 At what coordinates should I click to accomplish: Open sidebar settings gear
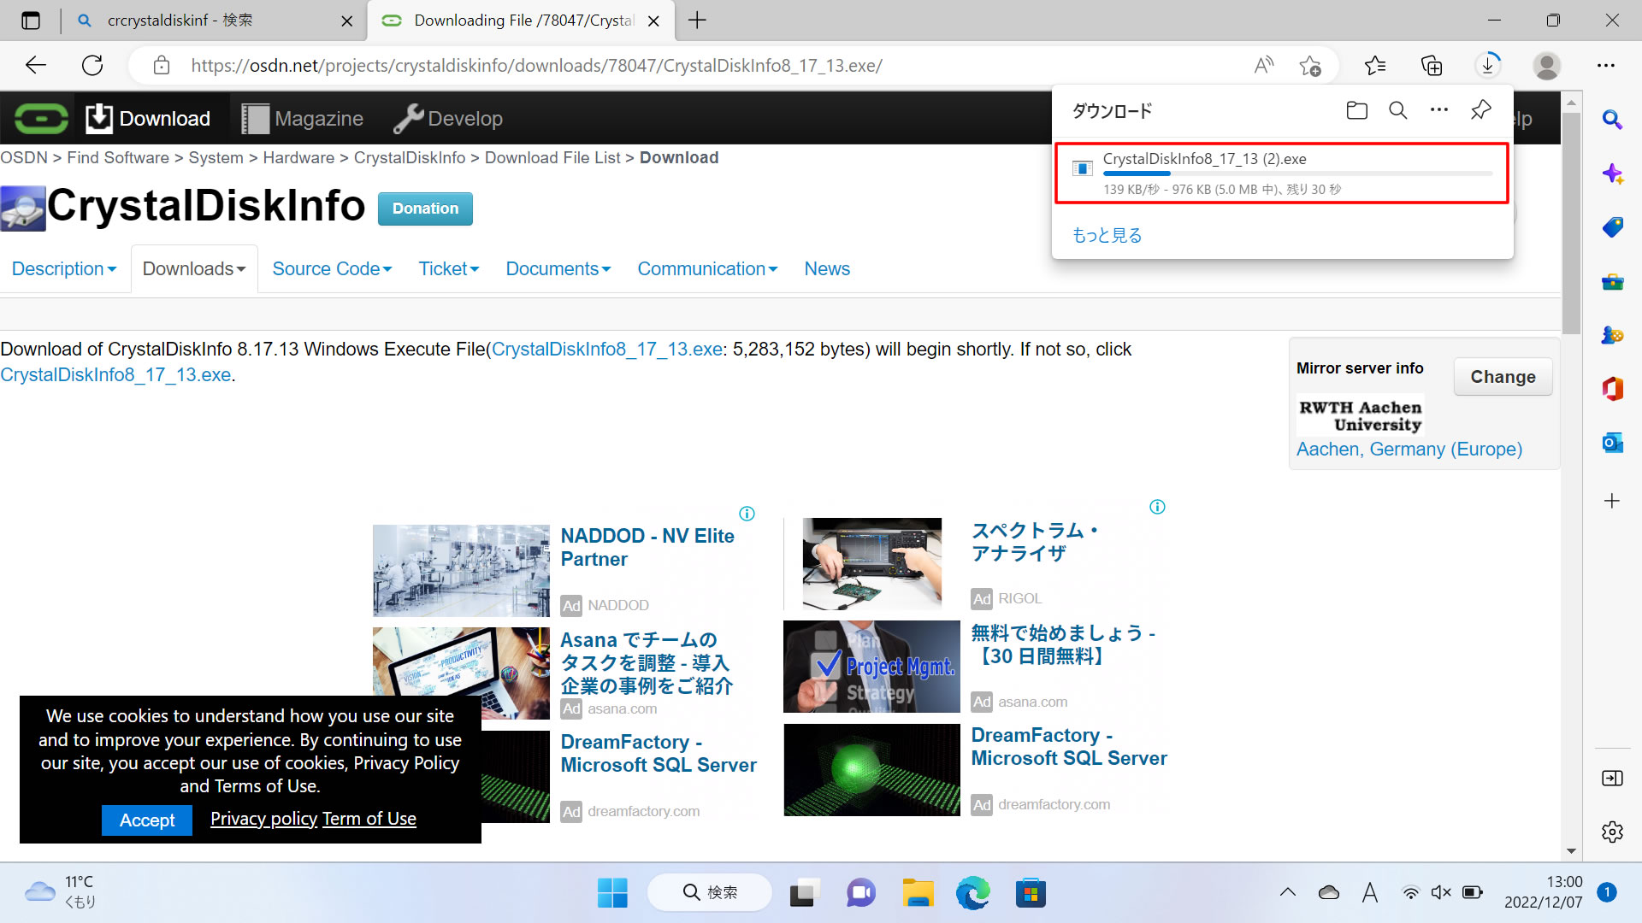click(x=1612, y=832)
